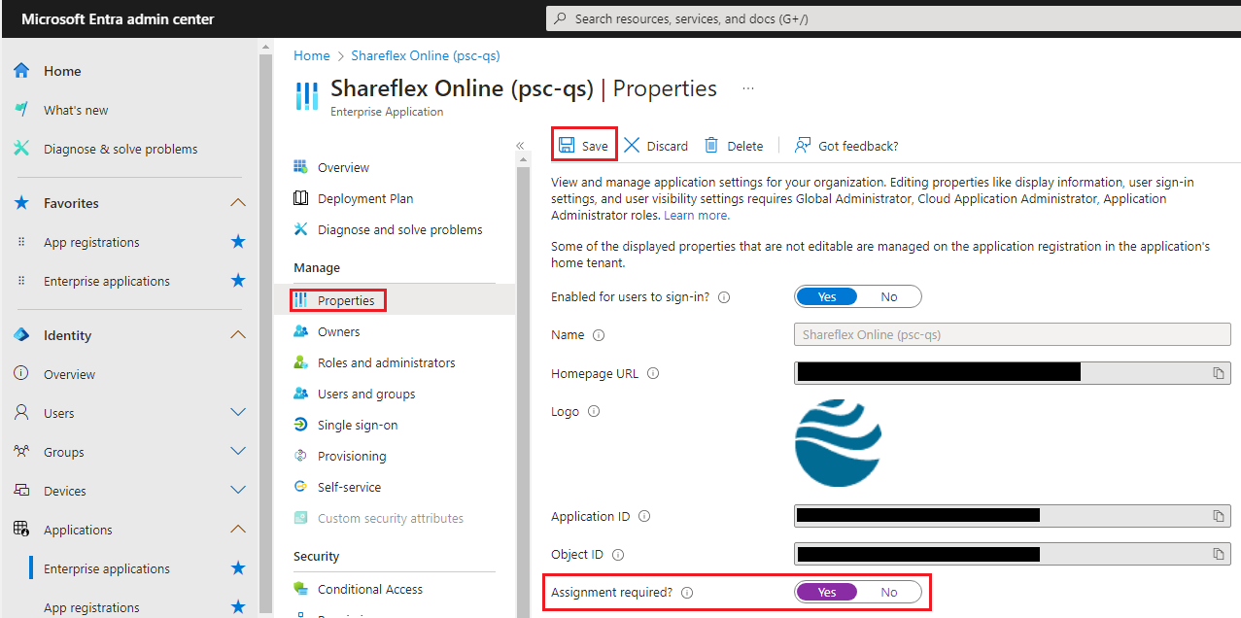The width and height of the screenshot is (1241, 618).
Task: Collapse the Identity section
Action: coord(238,335)
